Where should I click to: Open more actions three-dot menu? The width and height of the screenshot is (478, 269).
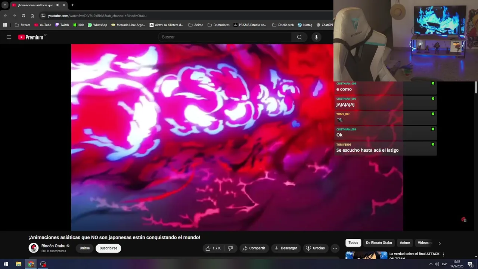335,248
